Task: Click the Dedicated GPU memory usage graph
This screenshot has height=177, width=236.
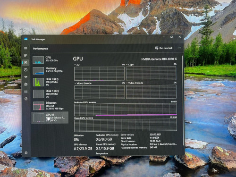Action: (x=126, y=110)
